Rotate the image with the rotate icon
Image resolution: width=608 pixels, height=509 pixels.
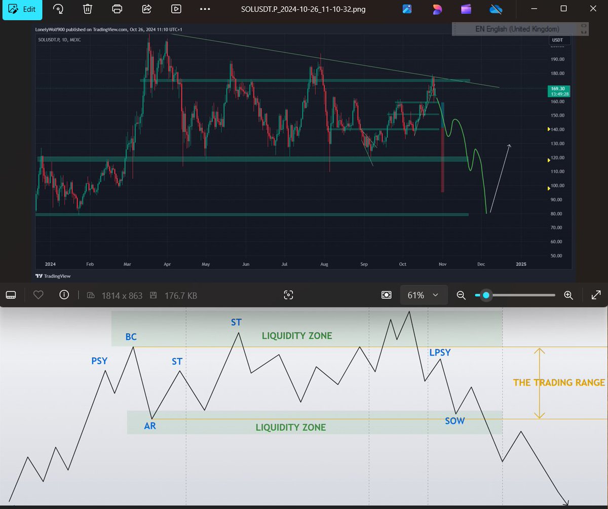(59, 9)
